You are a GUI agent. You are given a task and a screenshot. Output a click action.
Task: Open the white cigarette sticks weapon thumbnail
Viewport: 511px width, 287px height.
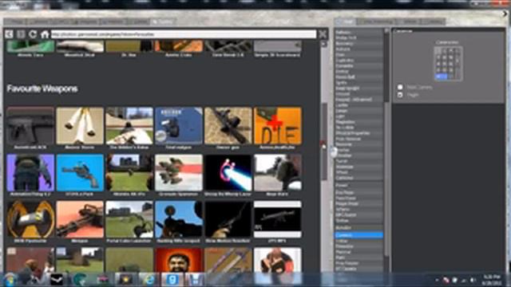pos(80,126)
